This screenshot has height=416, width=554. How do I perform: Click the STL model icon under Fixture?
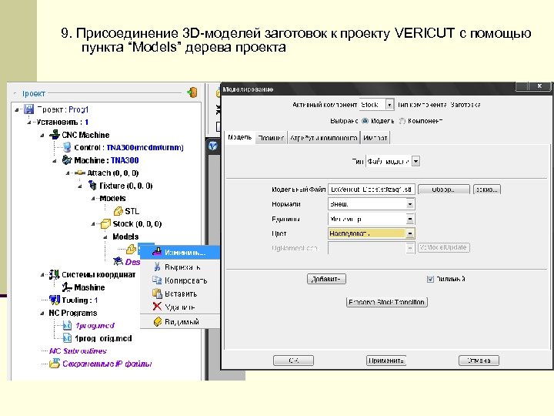118,211
